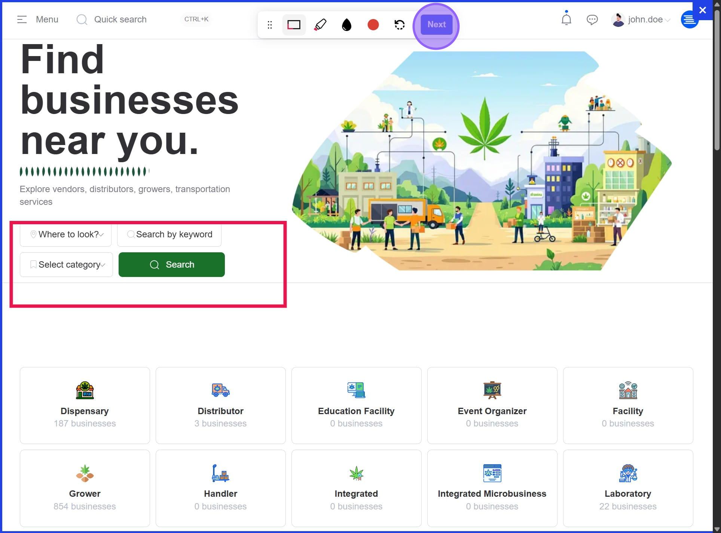
Task: Open the chat messages bubble icon
Action: click(x=592, y=19)
